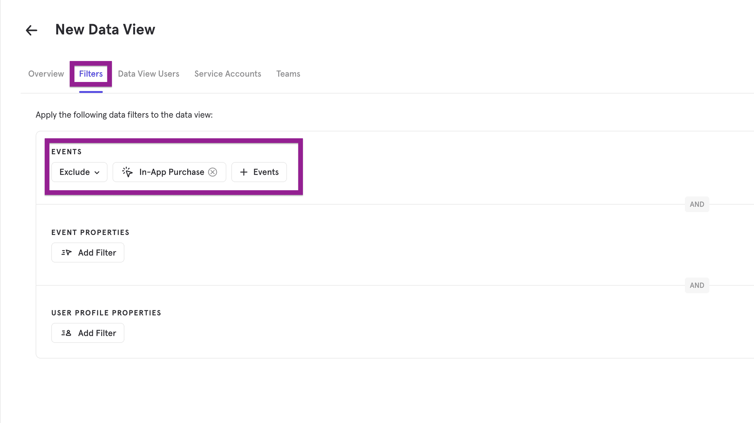Click the plus icon next to Events

point(244,172)
